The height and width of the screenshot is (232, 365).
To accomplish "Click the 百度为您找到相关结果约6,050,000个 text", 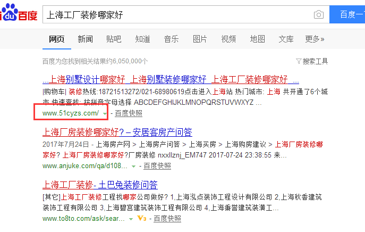I will (95, 61).
